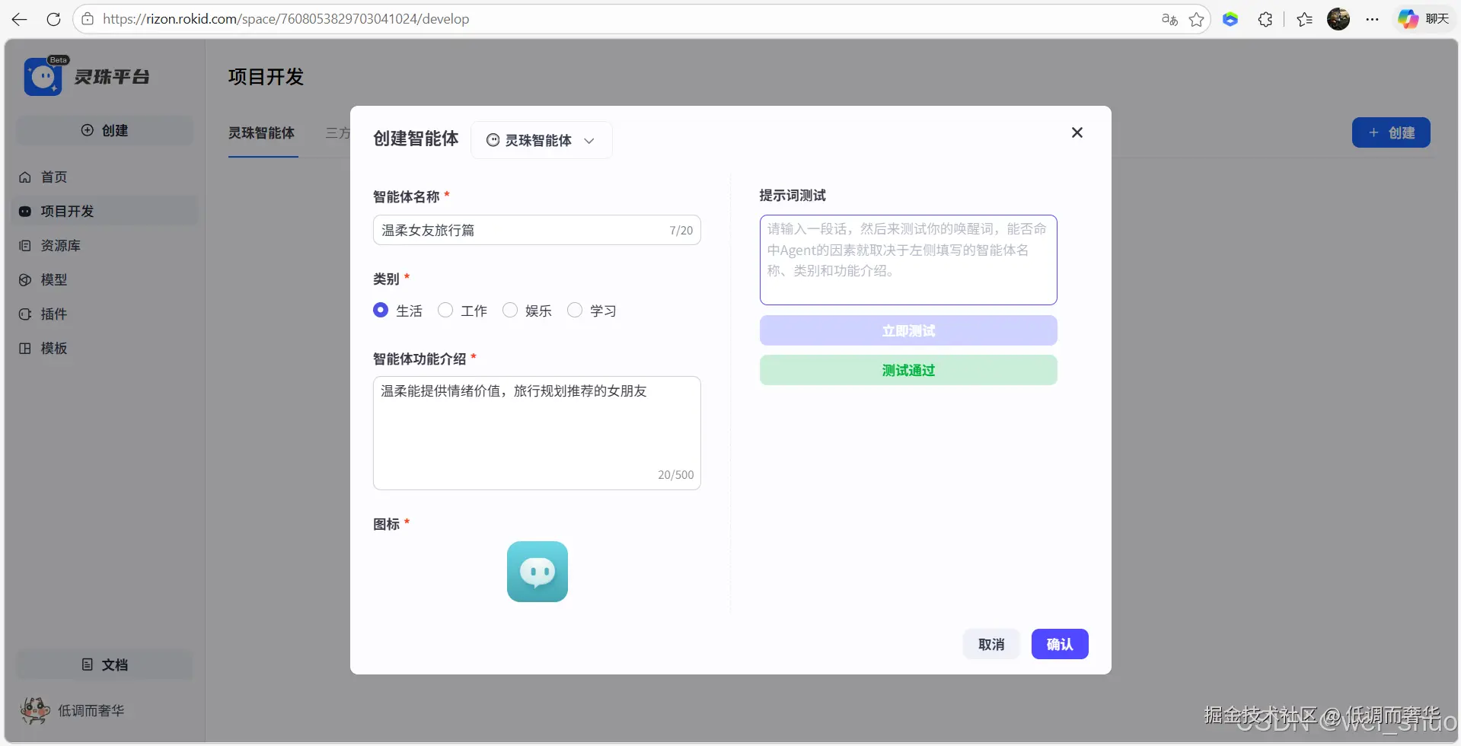Open the 三方 tab

click(x=338, y=132)
